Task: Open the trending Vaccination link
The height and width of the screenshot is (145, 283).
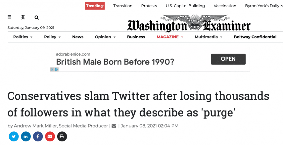Action: [x=225, y=6]
